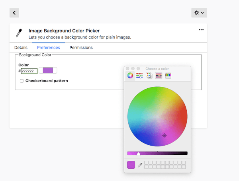Click the crosshair on the color wheel

164,135
